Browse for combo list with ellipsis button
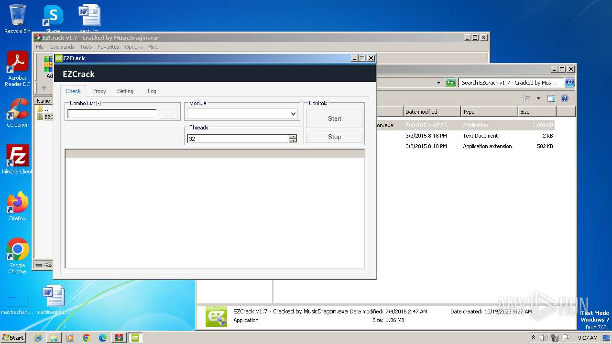Viewport: 612px width, 344px height. (x=169, y=114)
